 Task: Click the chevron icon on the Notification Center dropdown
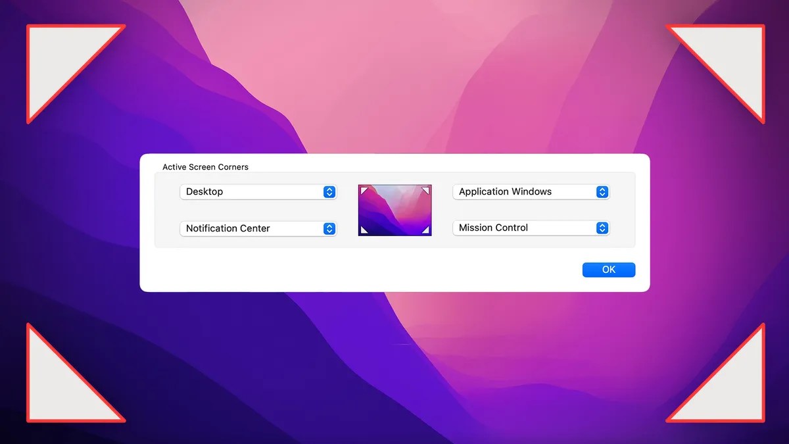point(329,228)
